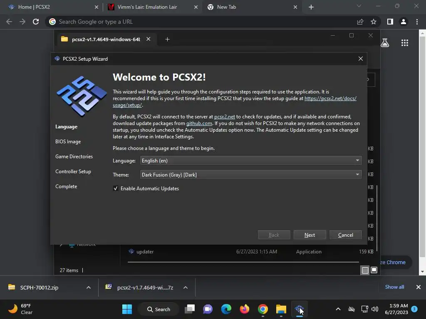Open Google apps grid icon
The height and width of the screenshot is (319, 426).
coord(404,43)
